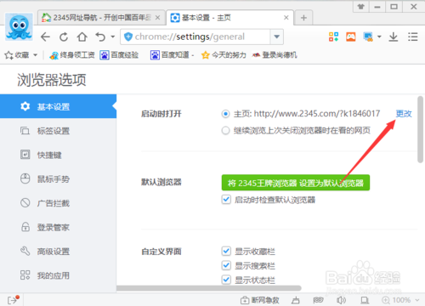Close the 基本设置 tab
Viewport: 425px width, 306px height.
[286, 18]
